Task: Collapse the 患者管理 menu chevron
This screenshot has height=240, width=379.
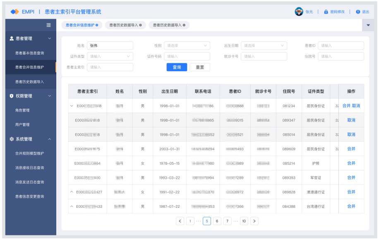Action: coord(50,38)
